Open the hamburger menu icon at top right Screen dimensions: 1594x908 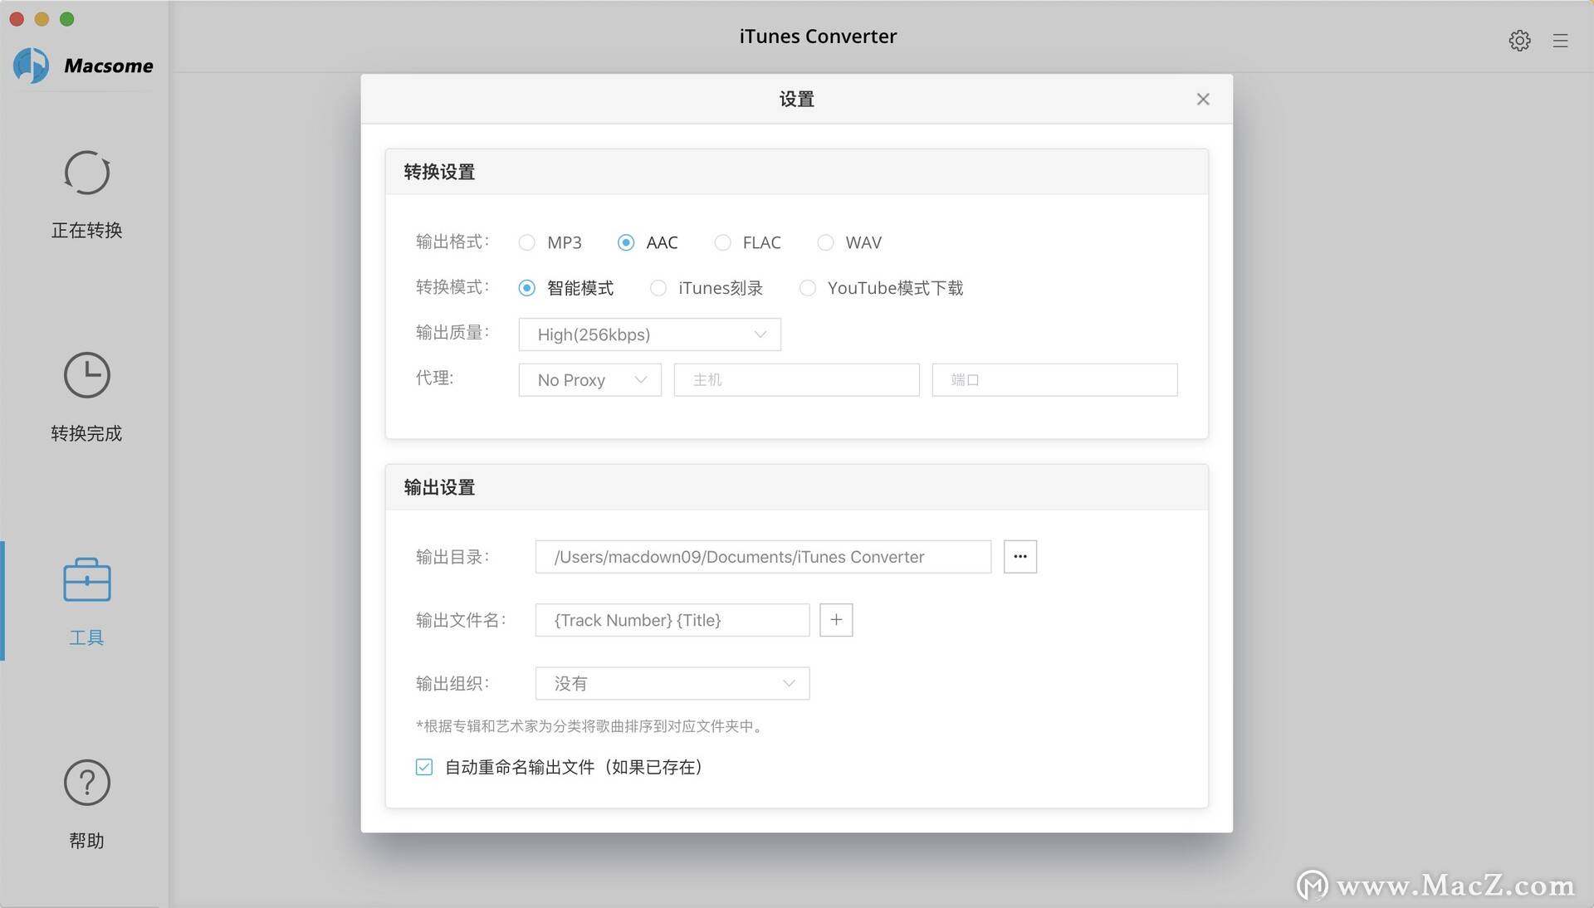(x=1561, y=40)
